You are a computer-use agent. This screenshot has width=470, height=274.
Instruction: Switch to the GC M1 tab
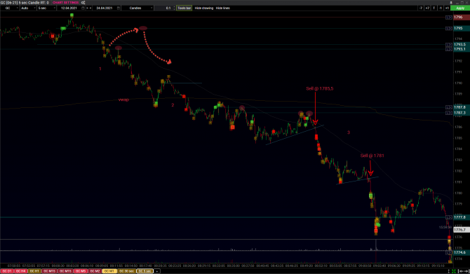(x=109, y=271)
